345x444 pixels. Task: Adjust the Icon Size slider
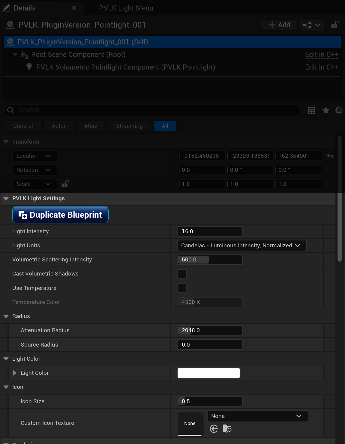pos(210,401)
